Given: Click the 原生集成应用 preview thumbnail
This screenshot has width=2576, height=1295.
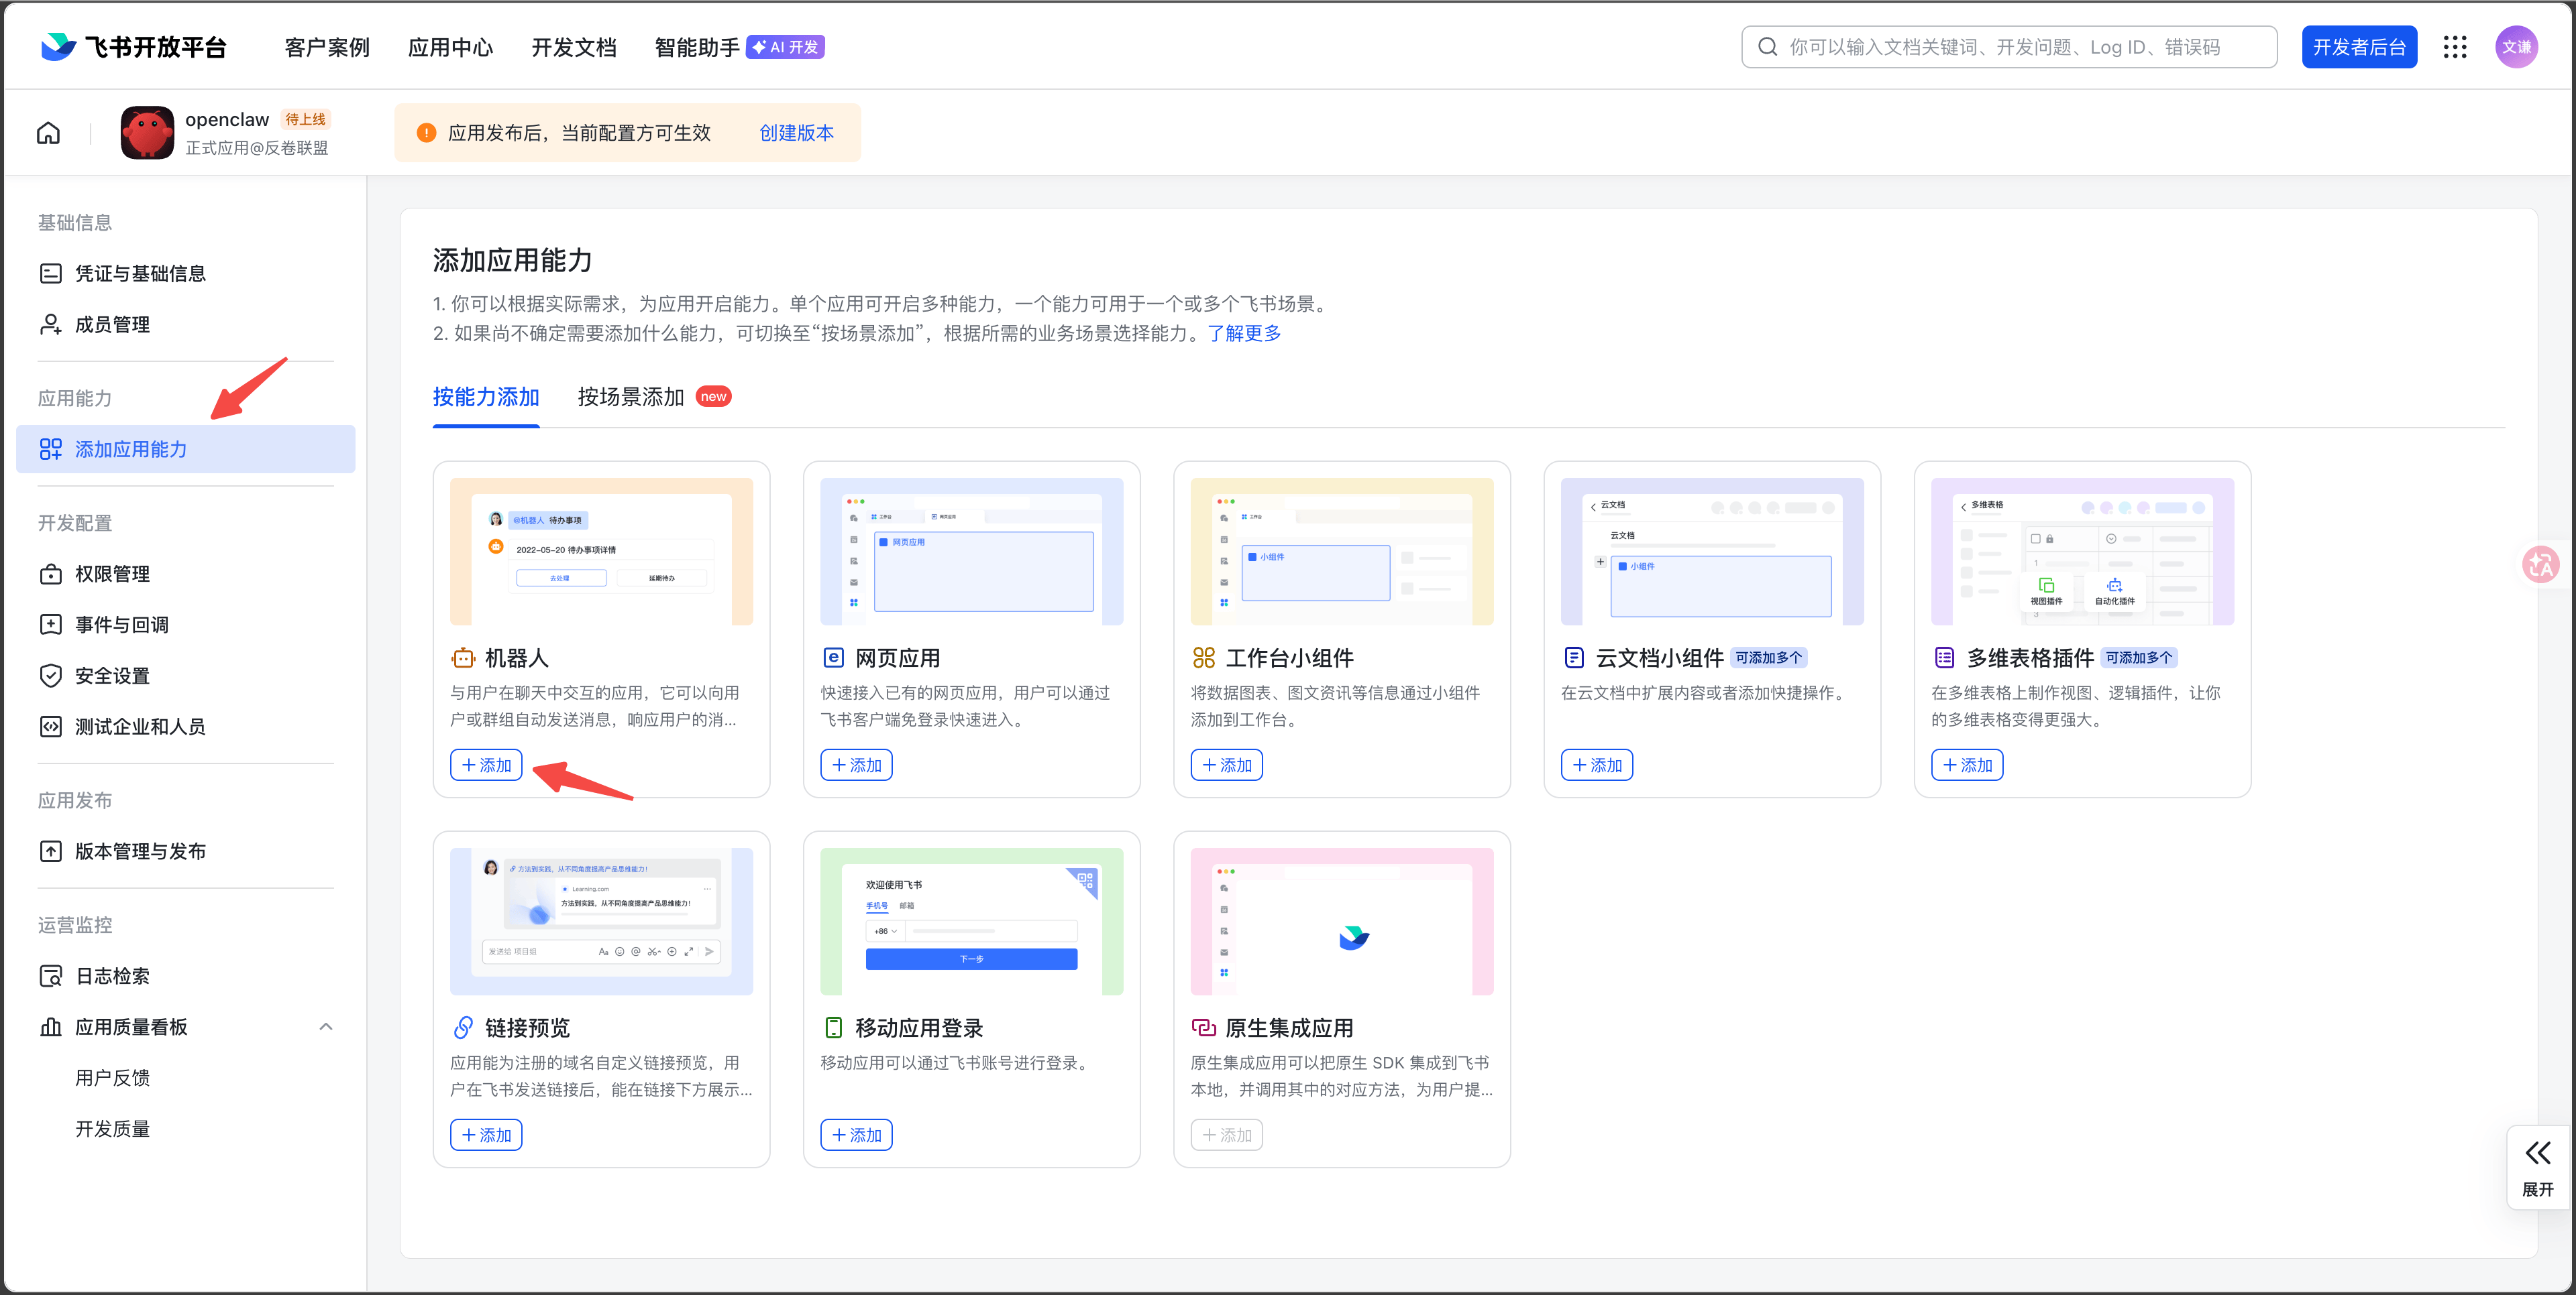Looking at the screenshot, I should pos(1342,921).
